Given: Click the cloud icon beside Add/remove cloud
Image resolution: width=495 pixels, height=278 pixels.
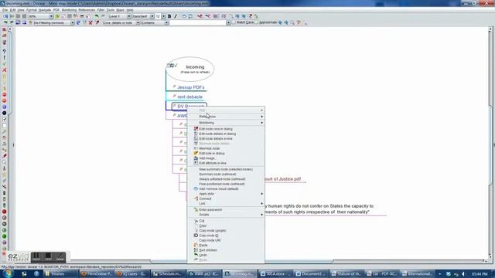Looking at the screenshot, I should point(196,188).
